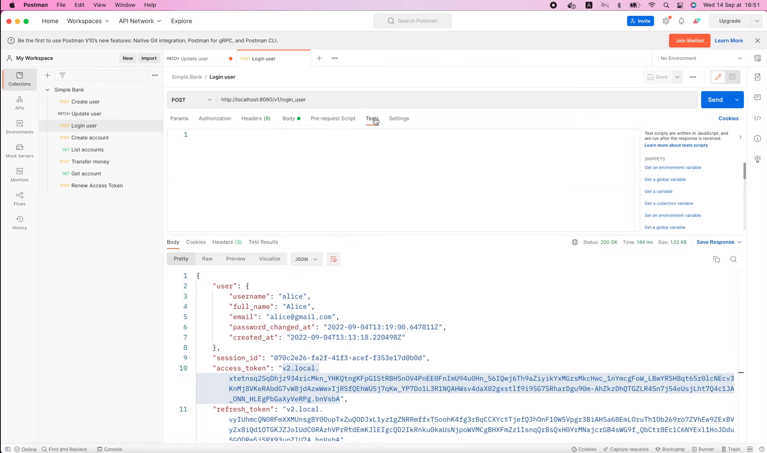The image size is (767, 453).
Task: Switch to the Authorization tab
Action: (x=215, y=119)
